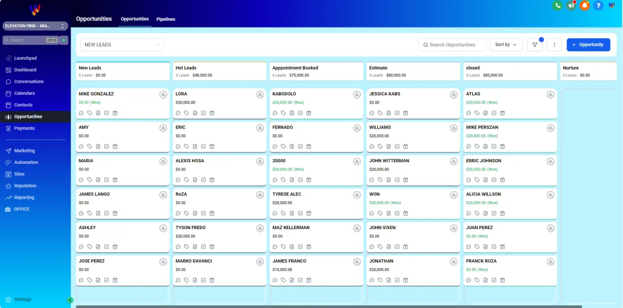This screenshot has height=308, width=623.
Task: Open the three-dot more options menu
Action: click(x=554, y=45)
